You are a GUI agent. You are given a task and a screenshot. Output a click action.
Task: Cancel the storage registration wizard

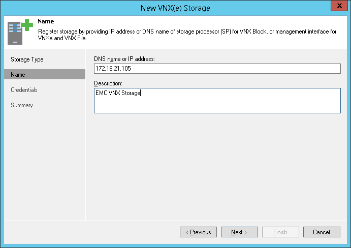322,232
